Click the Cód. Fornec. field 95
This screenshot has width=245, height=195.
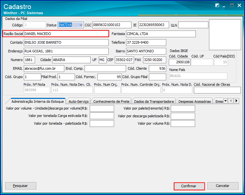pos(110,77)
